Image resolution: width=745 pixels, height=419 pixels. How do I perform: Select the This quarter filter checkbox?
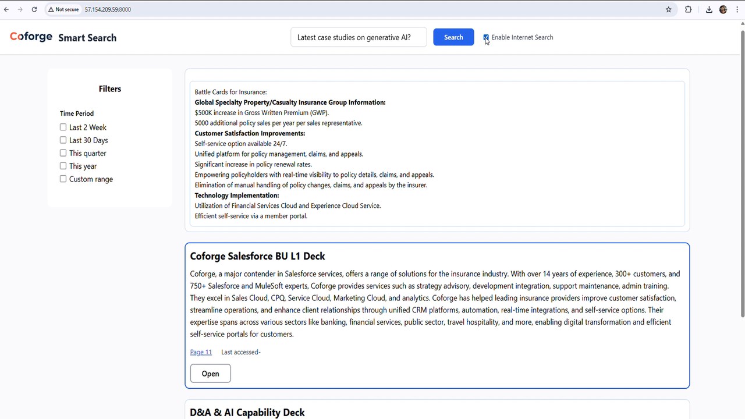pyautogui.click(x=63, y=152)
